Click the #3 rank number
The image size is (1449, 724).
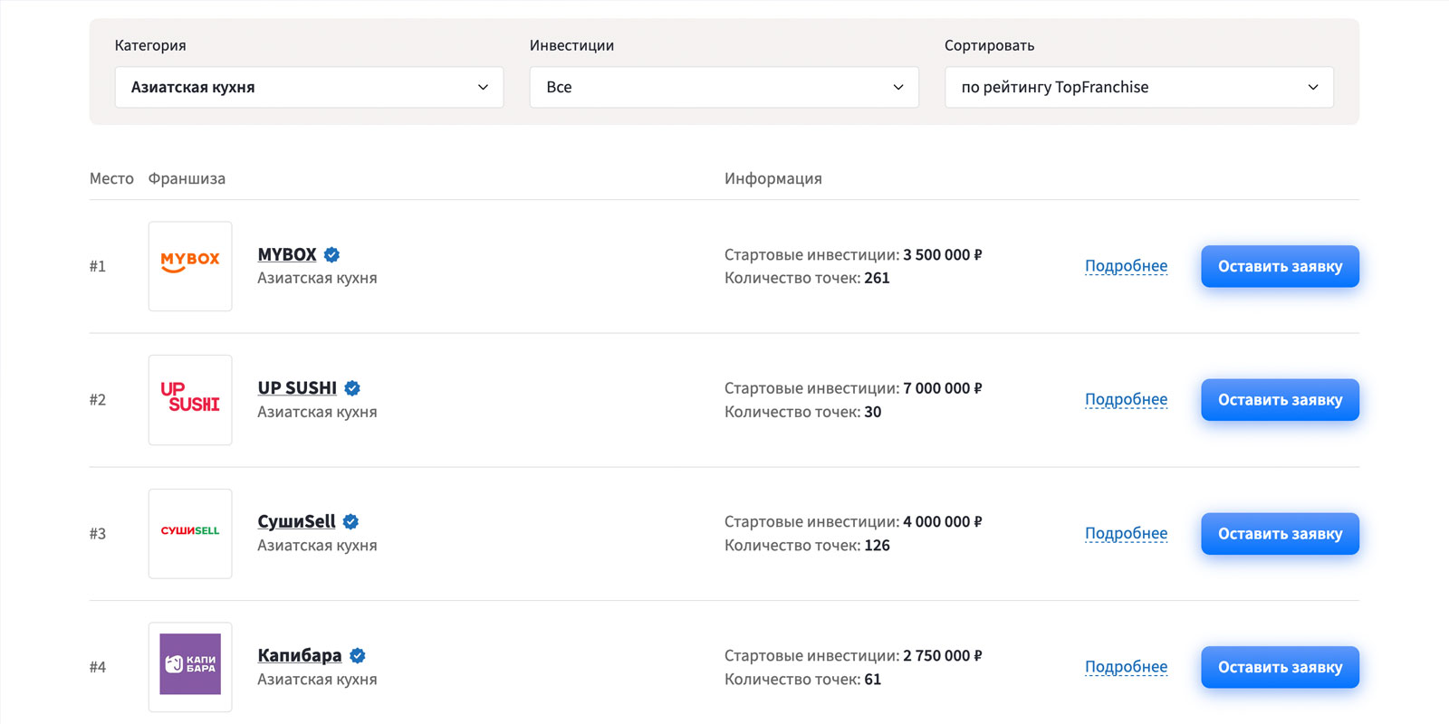point(98,534)
